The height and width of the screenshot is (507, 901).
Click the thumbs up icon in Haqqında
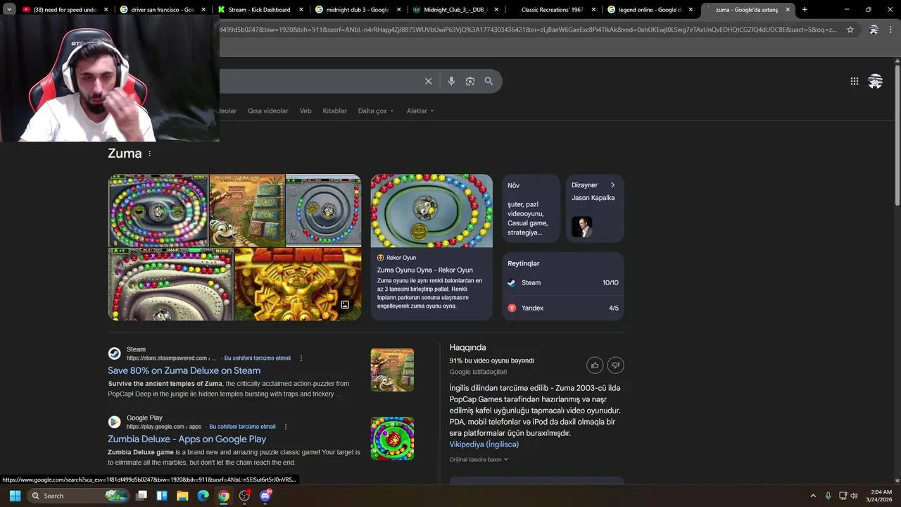click(x=595, y=365)
